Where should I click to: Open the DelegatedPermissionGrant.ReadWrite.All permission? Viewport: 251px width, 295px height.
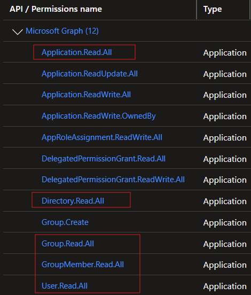(x=113, y=180)
